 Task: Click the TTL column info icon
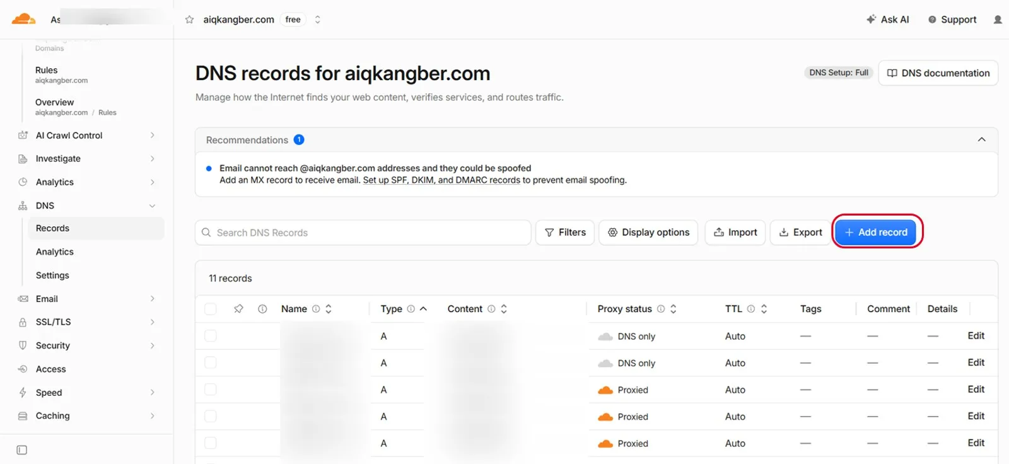[751, 309]
